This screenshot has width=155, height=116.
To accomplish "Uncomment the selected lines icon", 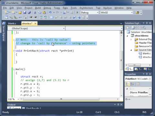I will 45,17.
